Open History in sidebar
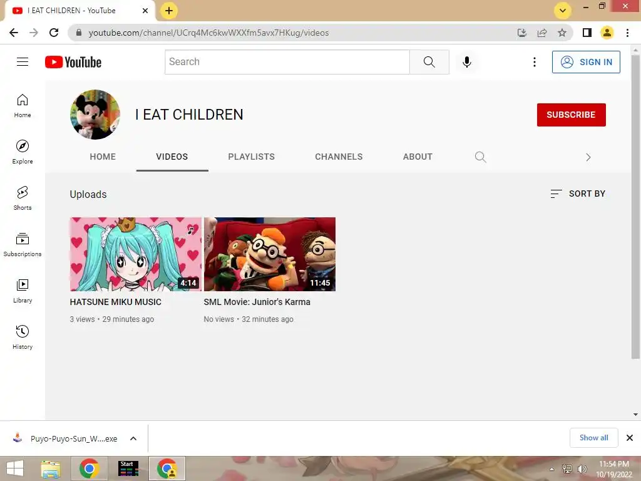The width and height of the screenshot is (641, 481). coord(23,337)
